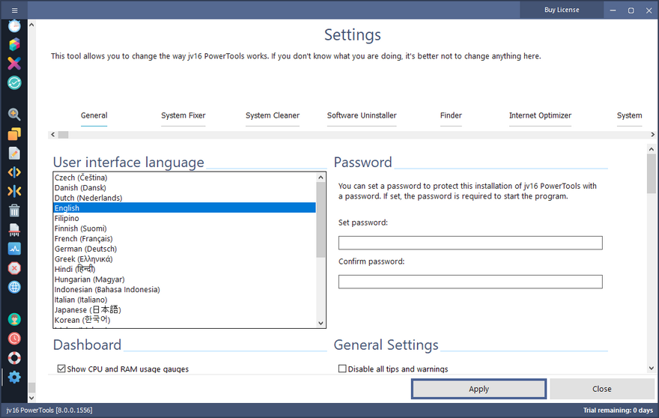Select Finnish (Suomi) language

pyautogui.click(x=184, y=228)
